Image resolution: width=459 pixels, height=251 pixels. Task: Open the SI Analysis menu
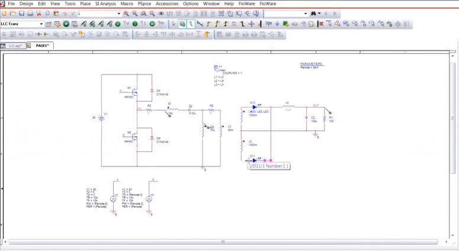pos(105,4)
